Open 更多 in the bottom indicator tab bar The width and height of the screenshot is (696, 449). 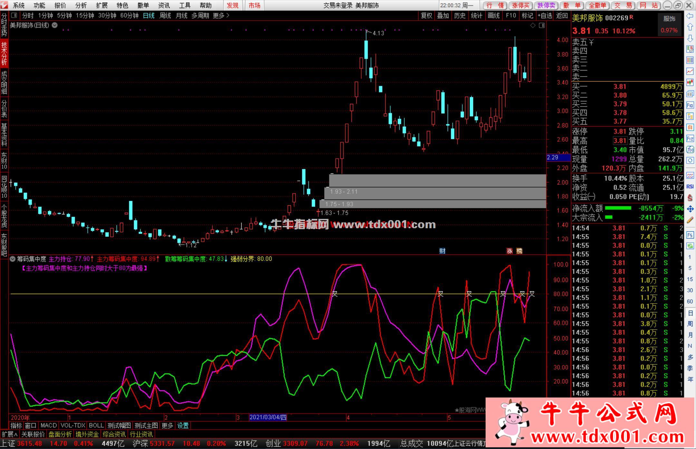click(x=167, y=426)
